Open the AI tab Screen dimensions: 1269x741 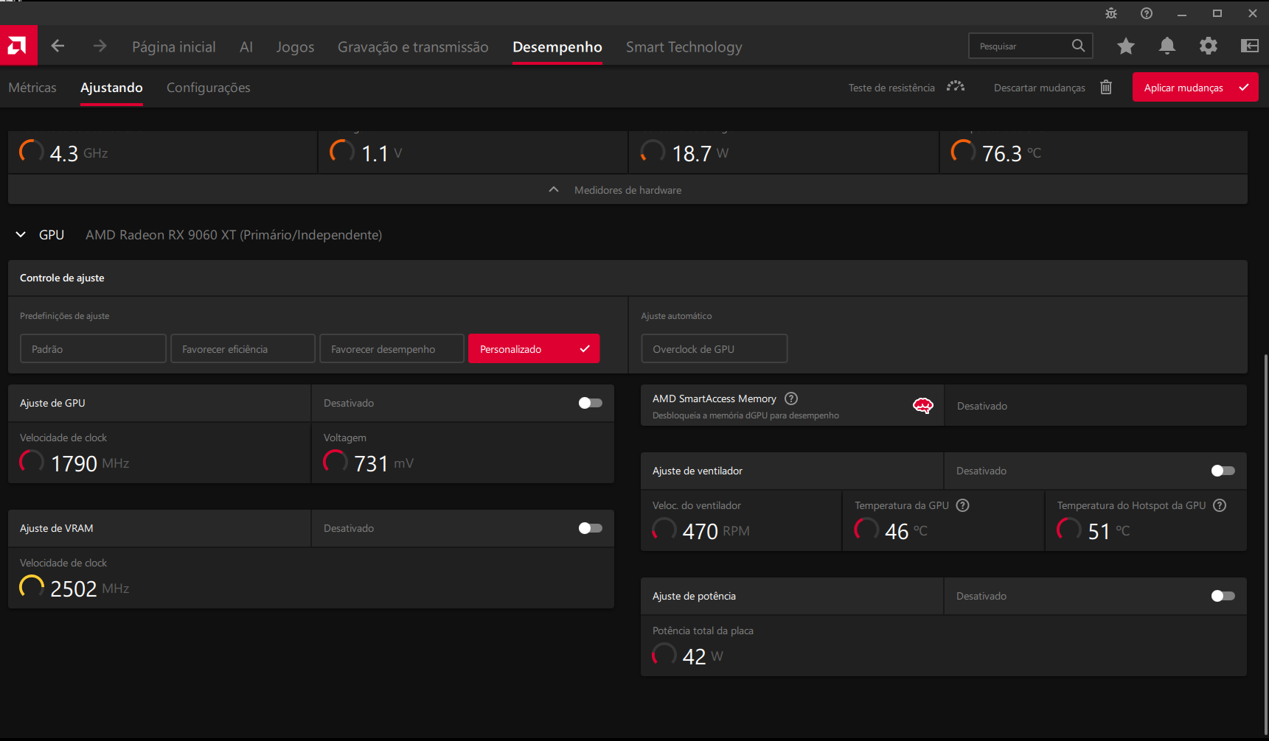coord(246,46)
